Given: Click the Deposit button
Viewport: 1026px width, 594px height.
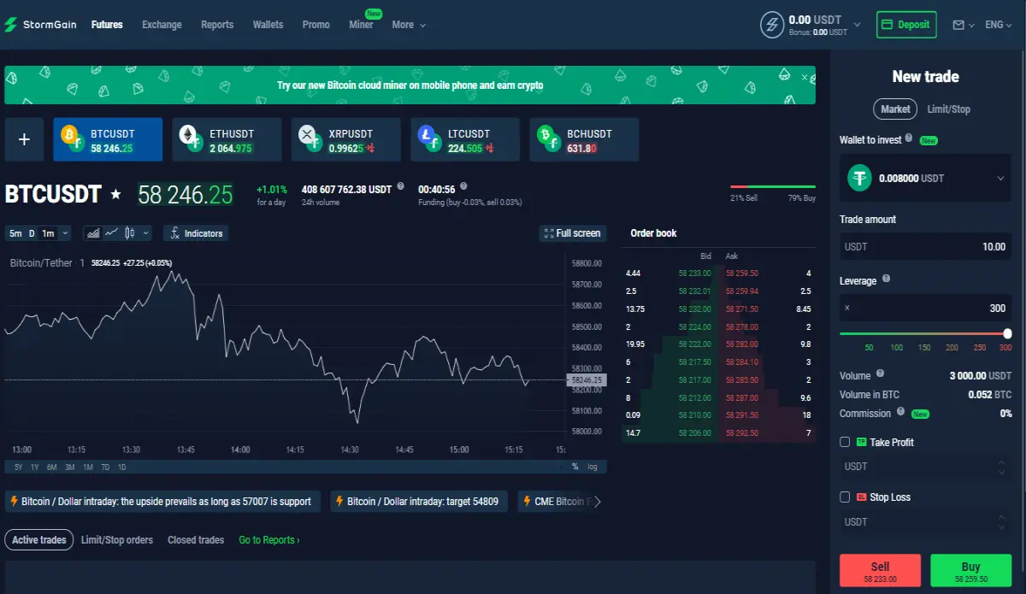Looking at the screenshot, I should [906, 25].
